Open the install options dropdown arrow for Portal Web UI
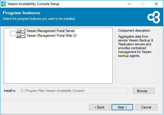The width and height of the screenshot is (164, 115). [23, 36]
